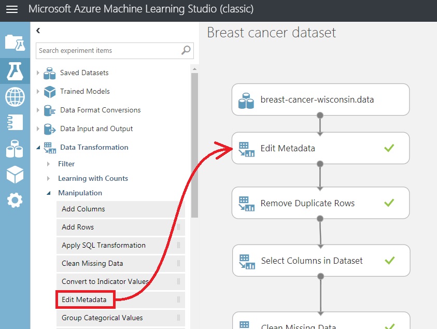Image resolution: width=437 pixels, height=329 pixels.
Task: Click the Breast cancer dataset experiment title
Action: tap(272, 33)
